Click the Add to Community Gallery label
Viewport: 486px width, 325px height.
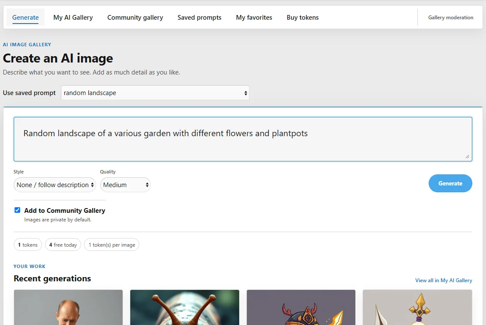point(64,210)
